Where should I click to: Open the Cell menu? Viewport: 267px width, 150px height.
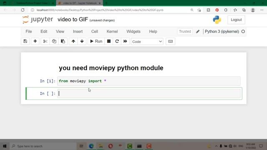click(x=95, y=32)
